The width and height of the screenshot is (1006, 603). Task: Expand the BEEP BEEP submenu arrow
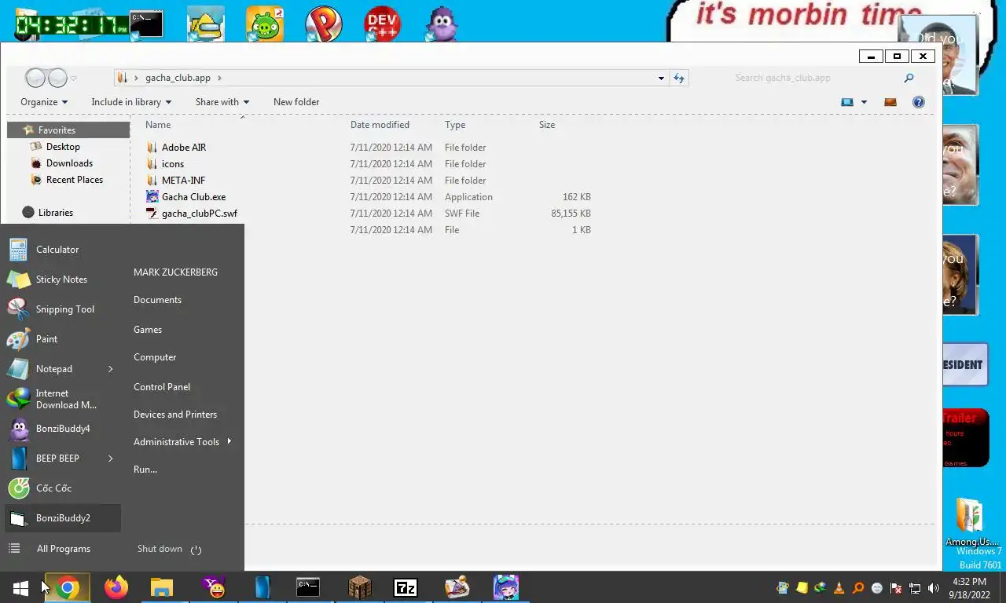coord(111,459)
